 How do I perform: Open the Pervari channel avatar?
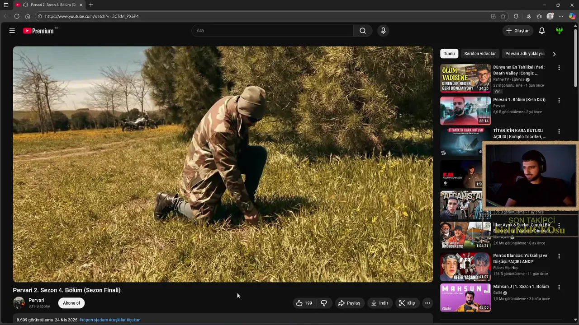point(19,303)
